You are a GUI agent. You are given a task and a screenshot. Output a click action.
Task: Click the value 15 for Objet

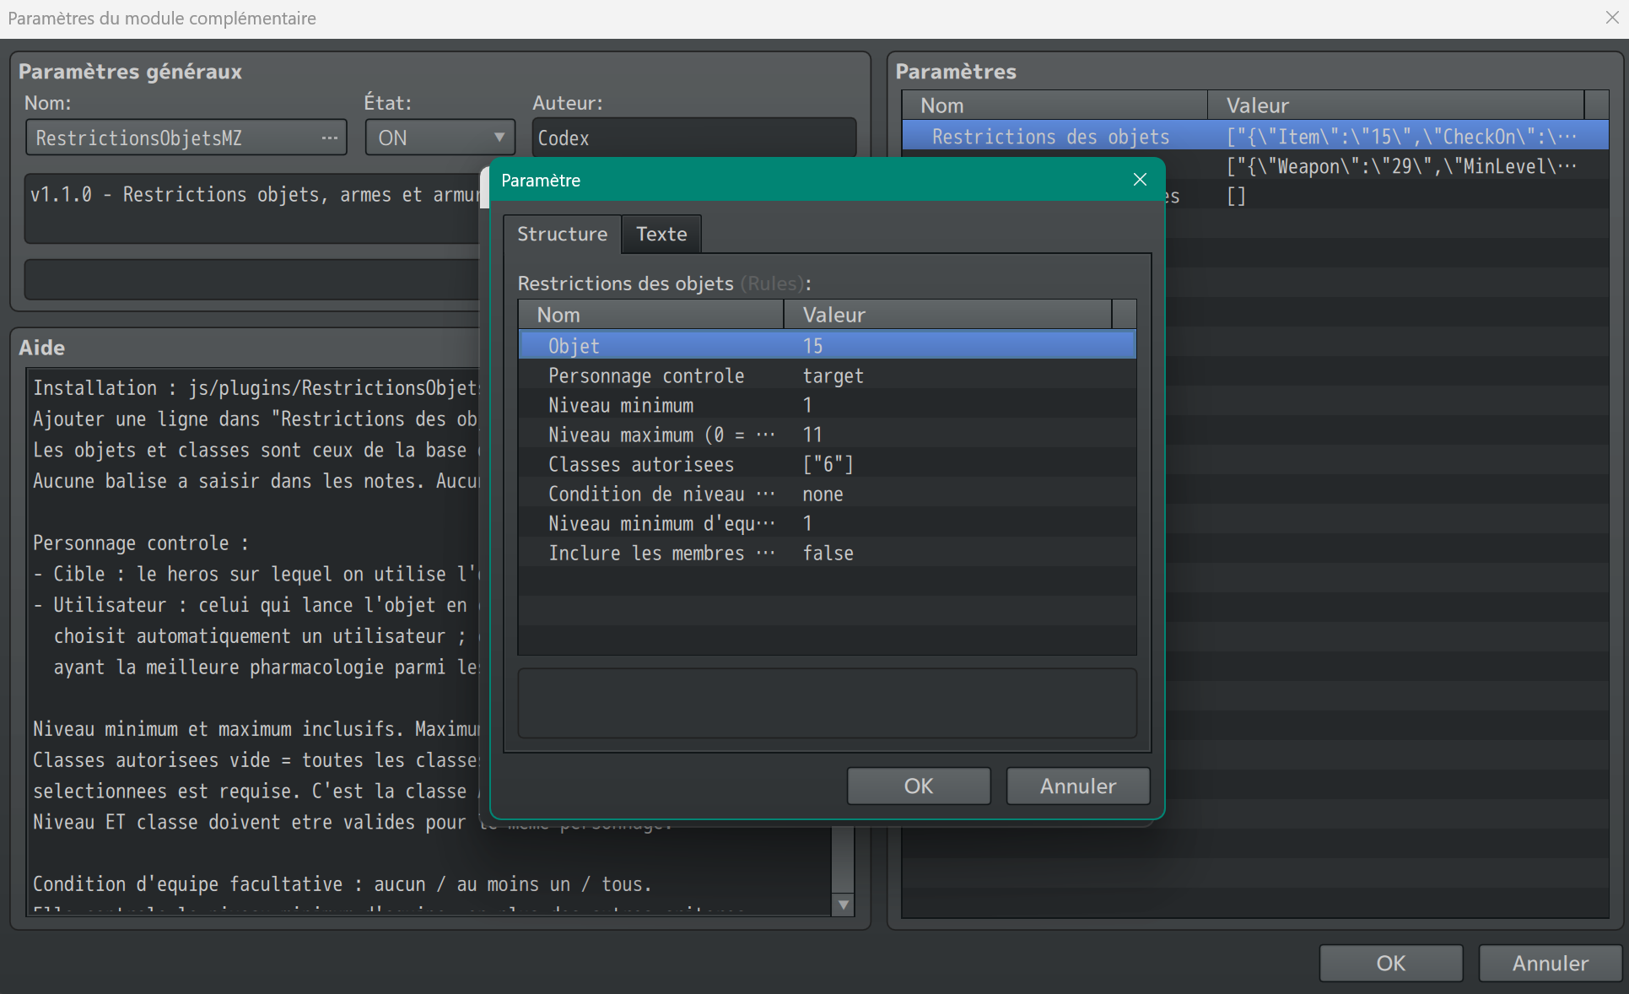tap(812, 346)
